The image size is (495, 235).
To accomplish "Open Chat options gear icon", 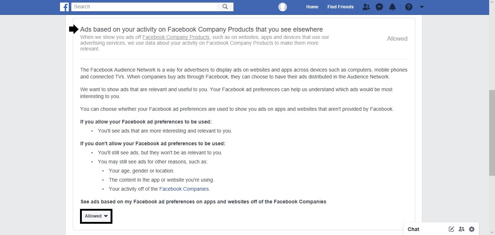I will click(472, 229).
